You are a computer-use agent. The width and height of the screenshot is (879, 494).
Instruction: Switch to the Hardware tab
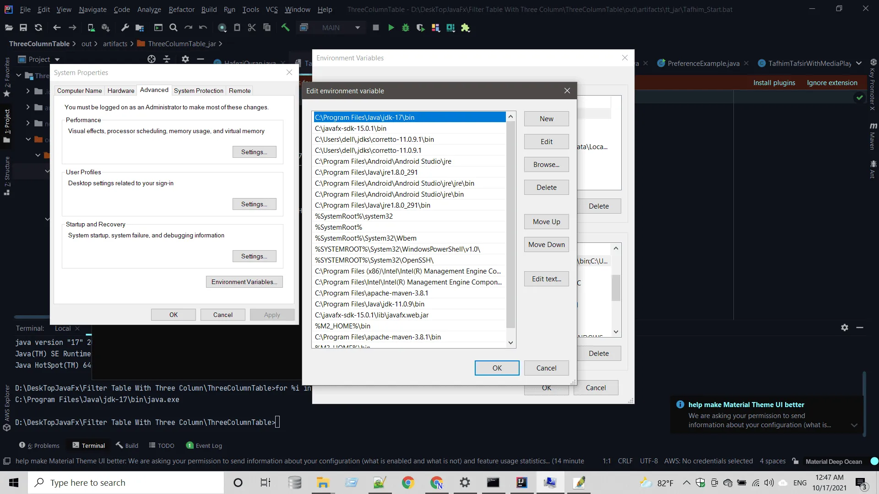pyautogui.click(x=121, y=91)
